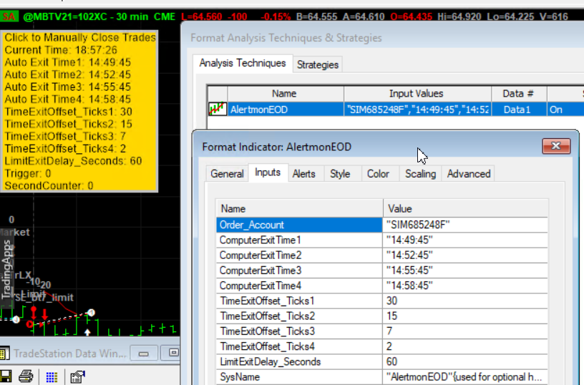Open the properties icon in Data Window toolbar
This screenshot has height=385, width=584.
point(77,376)
